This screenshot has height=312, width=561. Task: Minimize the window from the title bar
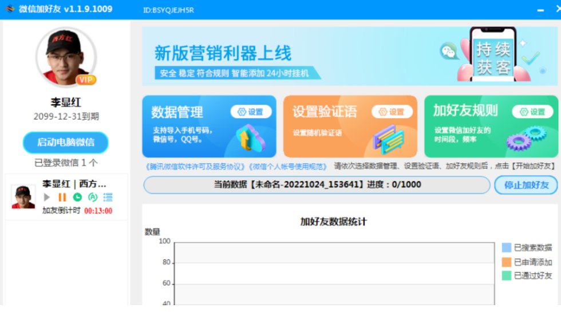click(540, 10)
